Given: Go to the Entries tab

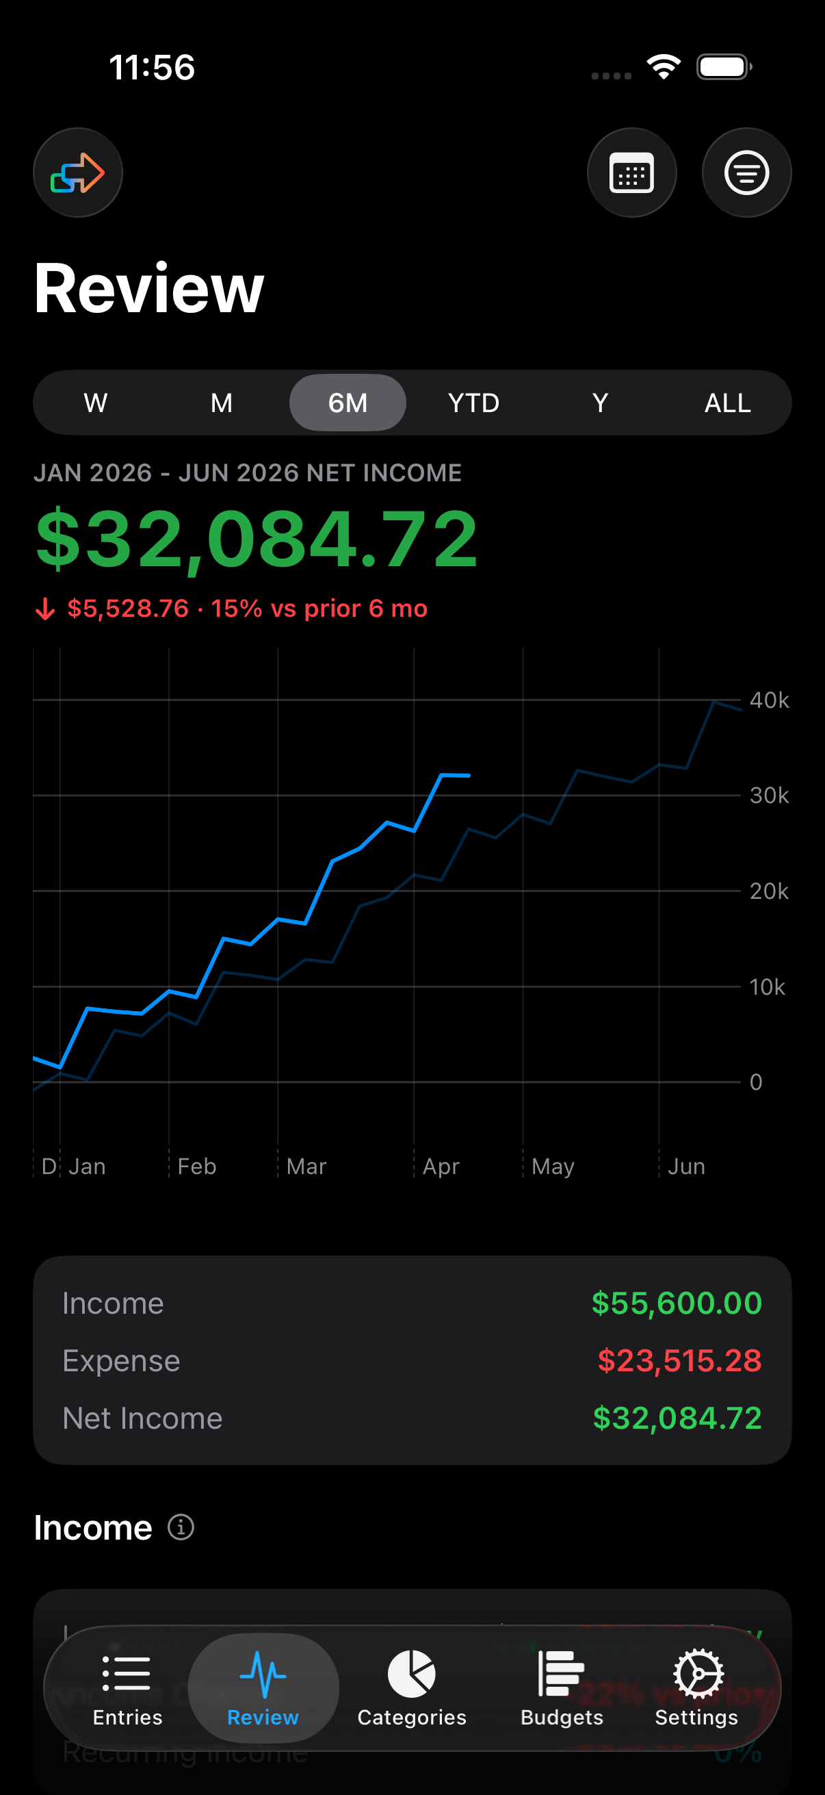Looking at the screenshot, I should [x=127, y=1688].
